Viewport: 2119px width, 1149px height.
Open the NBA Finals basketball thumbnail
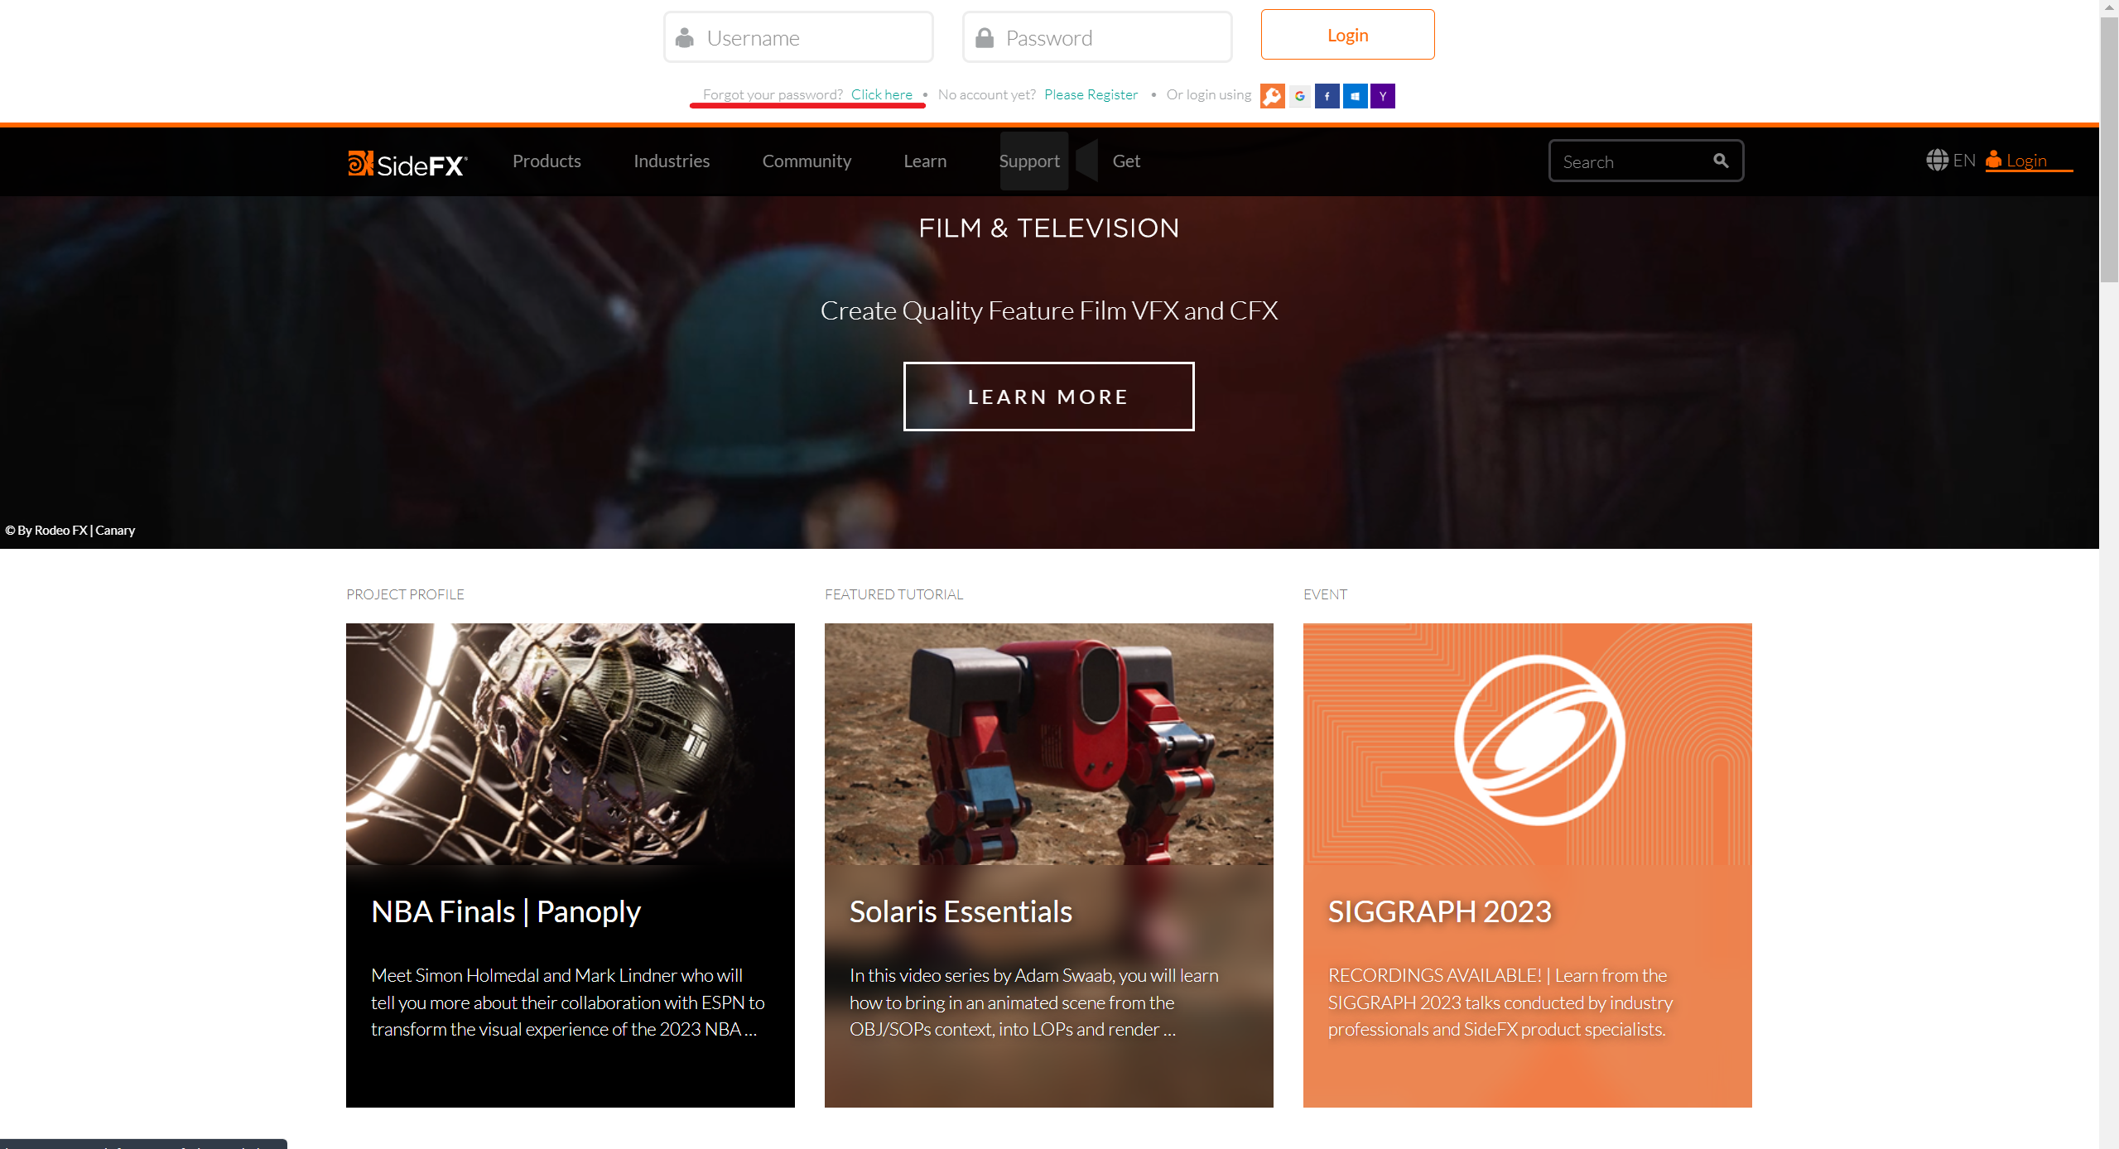(570, 744)
